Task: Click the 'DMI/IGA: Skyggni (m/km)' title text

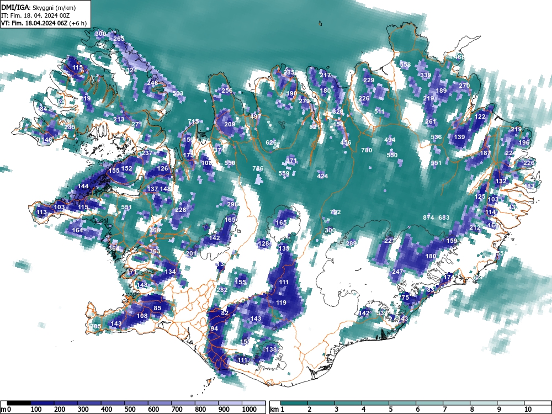Action: pyautogui.click(x=39, y=7)
